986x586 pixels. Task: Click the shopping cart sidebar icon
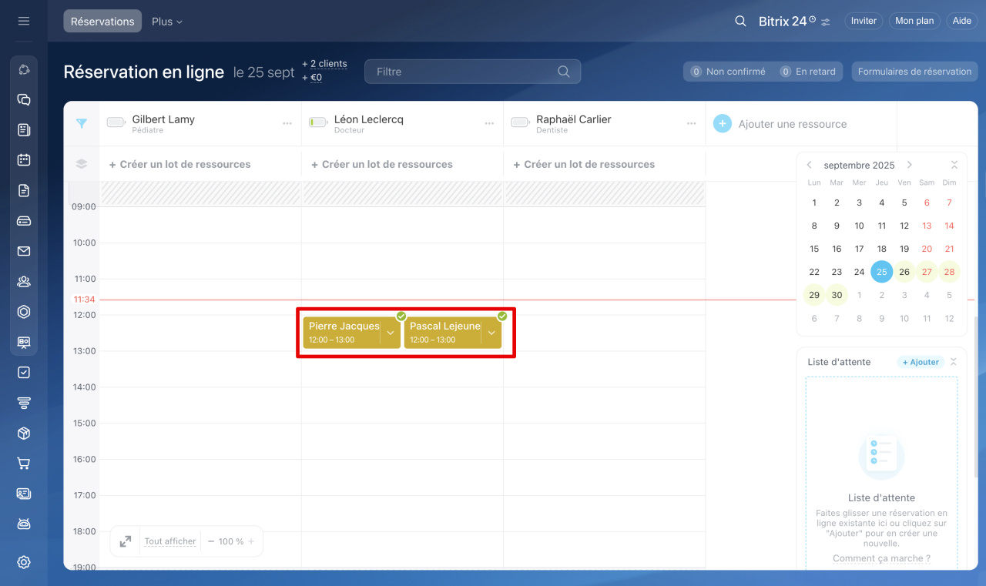(x=24, y=464)
